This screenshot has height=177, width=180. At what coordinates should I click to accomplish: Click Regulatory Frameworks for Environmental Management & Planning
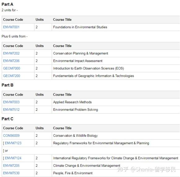pos(101,143)
